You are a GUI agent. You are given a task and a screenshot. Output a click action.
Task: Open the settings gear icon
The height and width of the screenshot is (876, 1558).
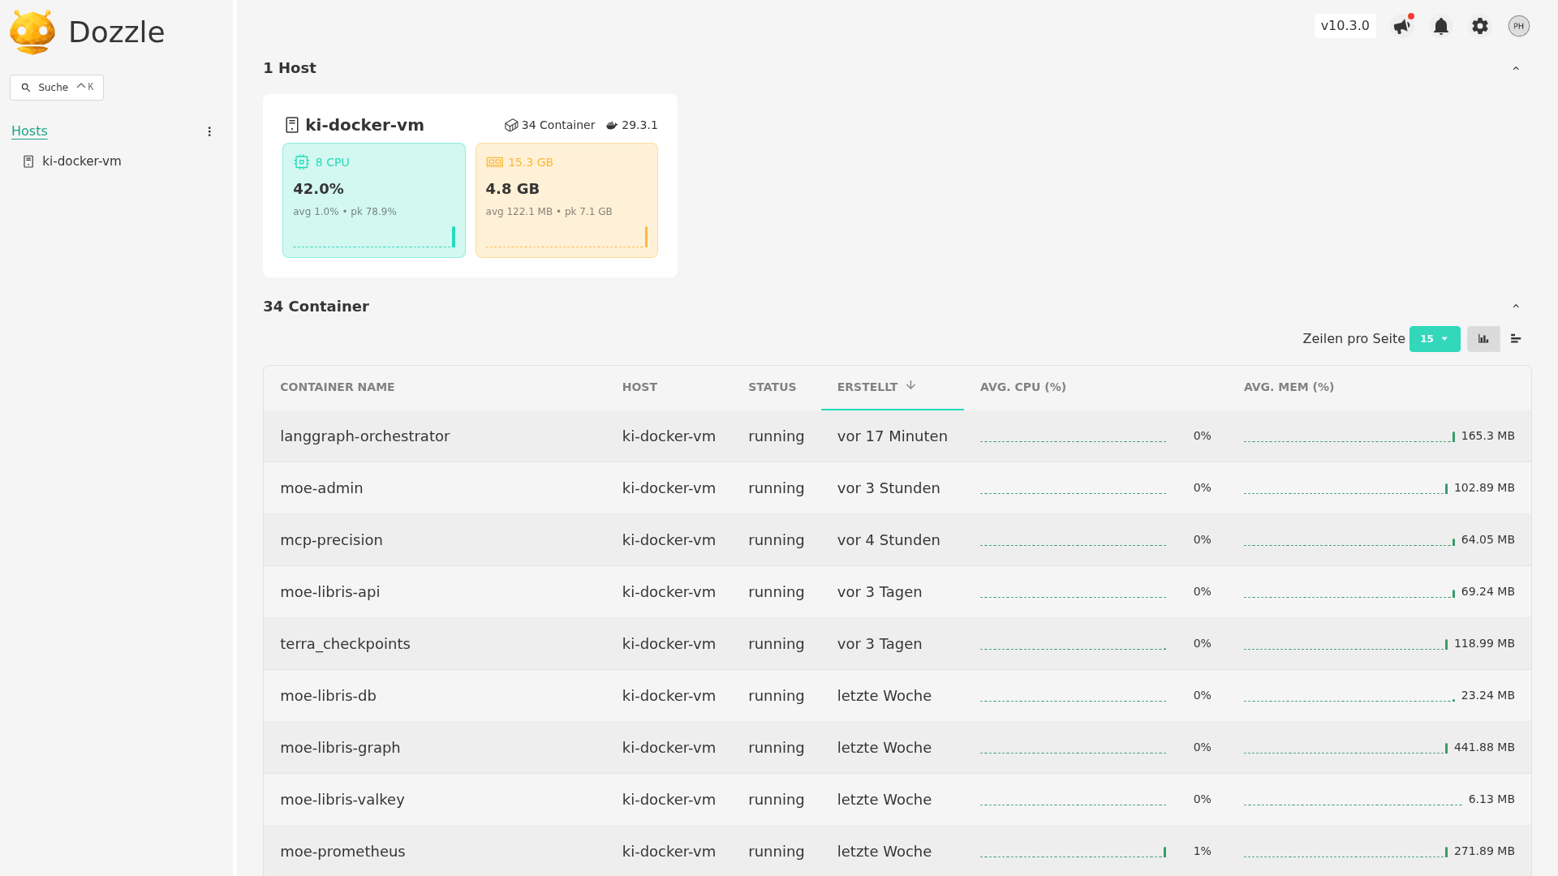1479,26
